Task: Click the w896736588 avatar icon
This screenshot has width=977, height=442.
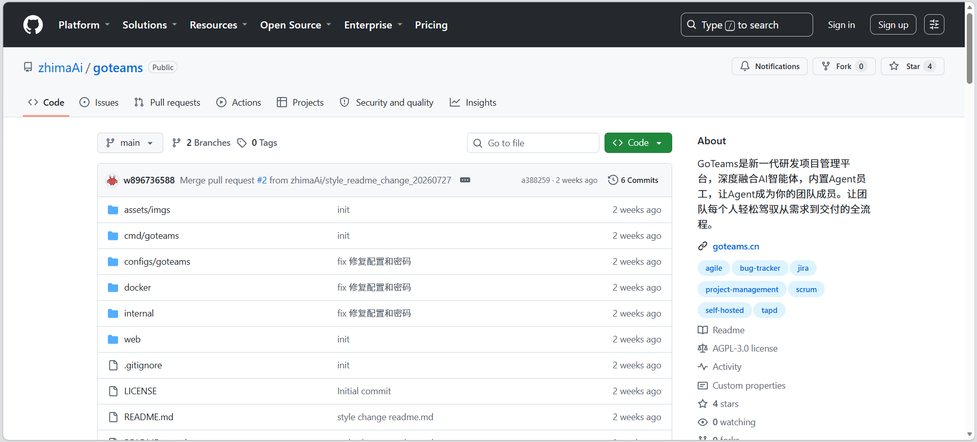Action: point(112,180)
